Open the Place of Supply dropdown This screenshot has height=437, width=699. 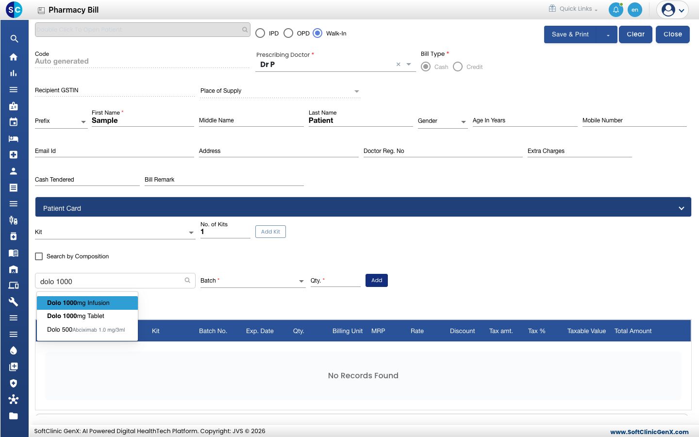tap(280, 91)
